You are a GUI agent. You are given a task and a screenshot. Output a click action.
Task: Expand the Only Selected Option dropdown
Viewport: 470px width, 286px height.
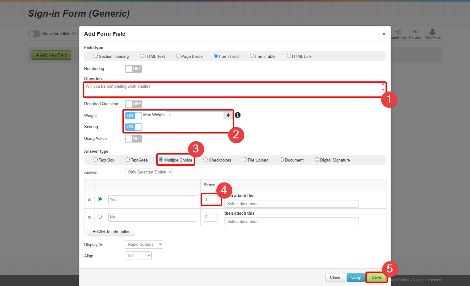click(149, 172)
